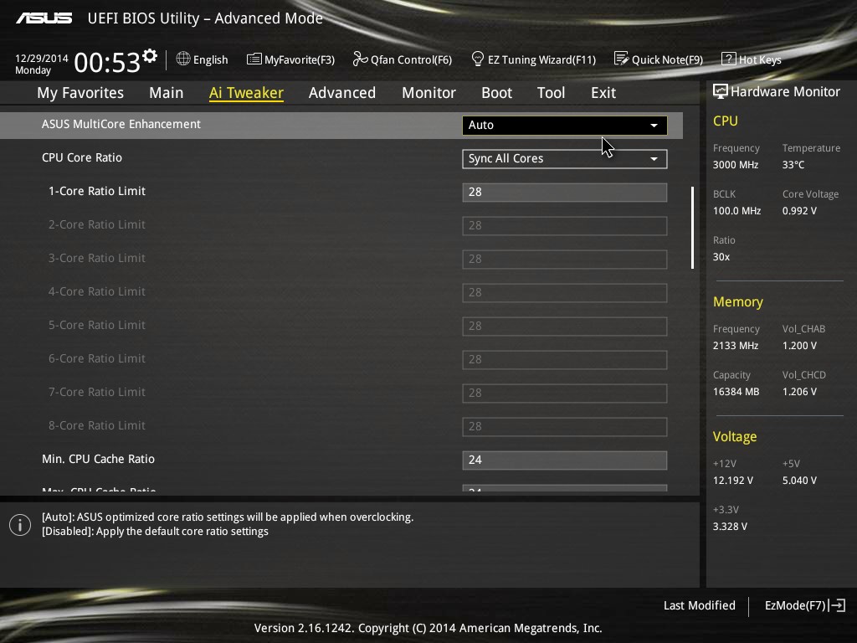Select 1-Core Ratio Limit label
This screenshot has height=643, width=857.
tap(97, 191)
